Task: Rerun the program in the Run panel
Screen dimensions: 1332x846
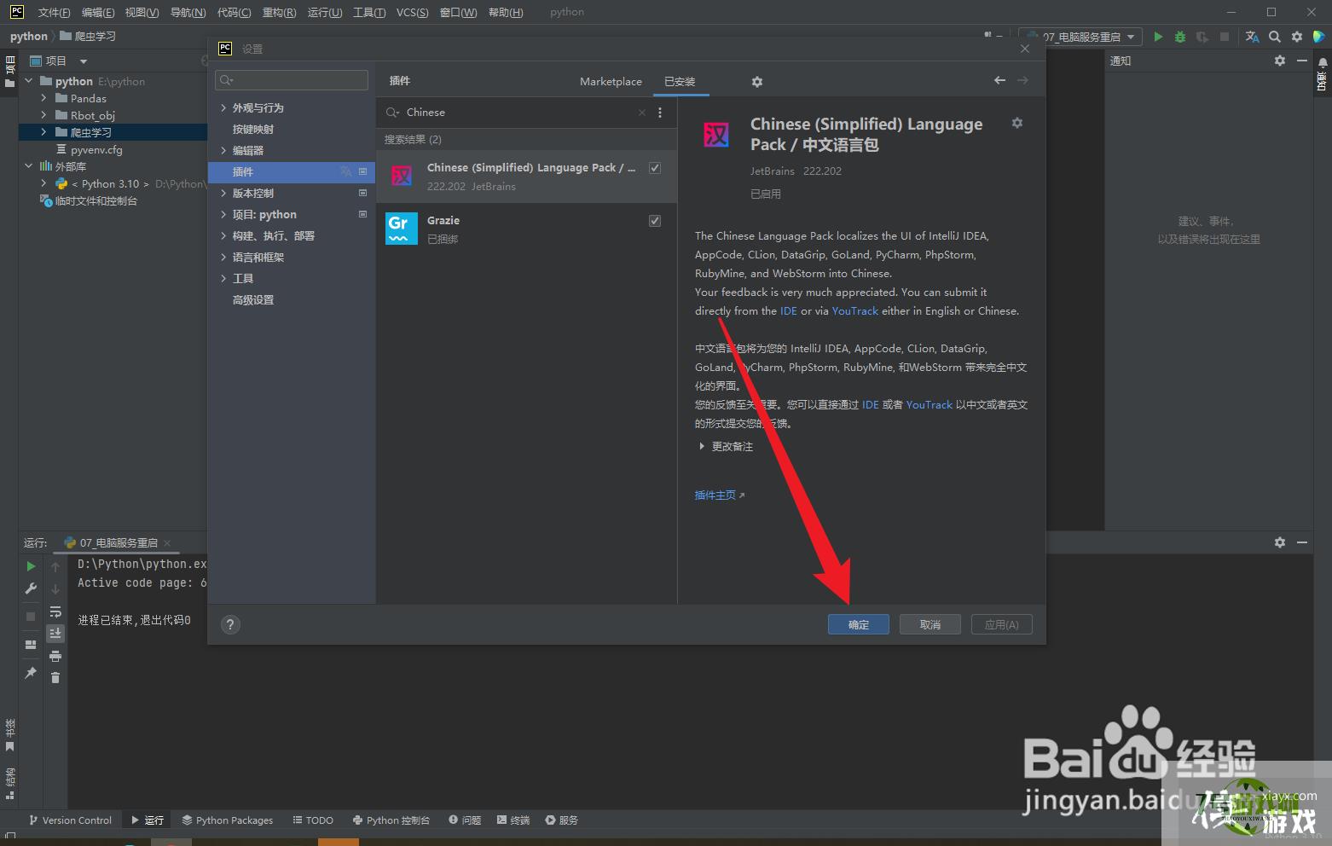Action: point(32,566)
